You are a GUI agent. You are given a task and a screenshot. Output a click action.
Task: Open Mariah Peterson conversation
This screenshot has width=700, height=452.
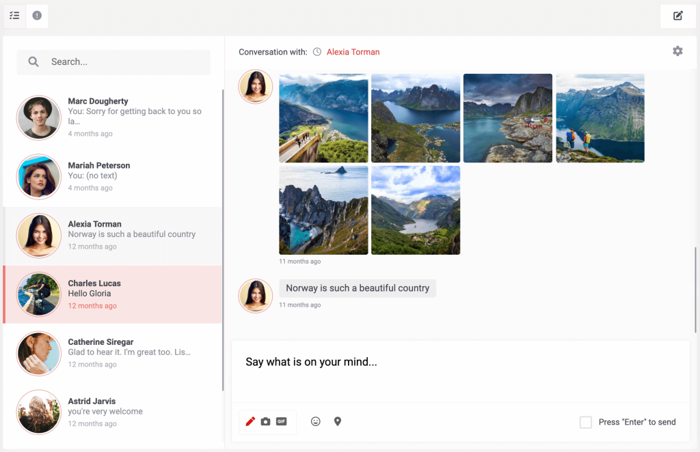click(113, 177)
